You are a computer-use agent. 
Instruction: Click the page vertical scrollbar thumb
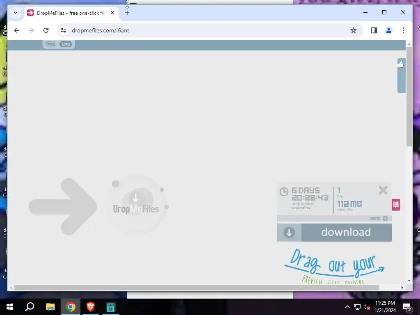click(409, 96)
